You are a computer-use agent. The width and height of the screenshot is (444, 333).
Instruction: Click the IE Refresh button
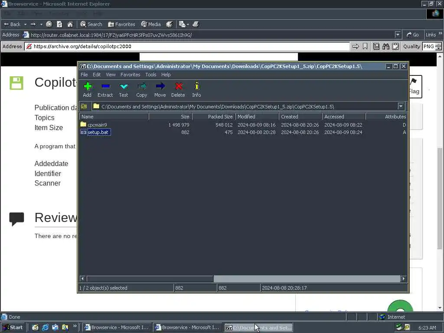point(59,24)
